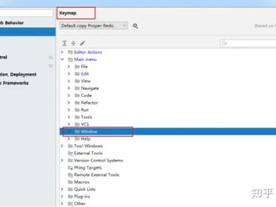
Task: Collapse the Main menu node
Action: [62, 59]
